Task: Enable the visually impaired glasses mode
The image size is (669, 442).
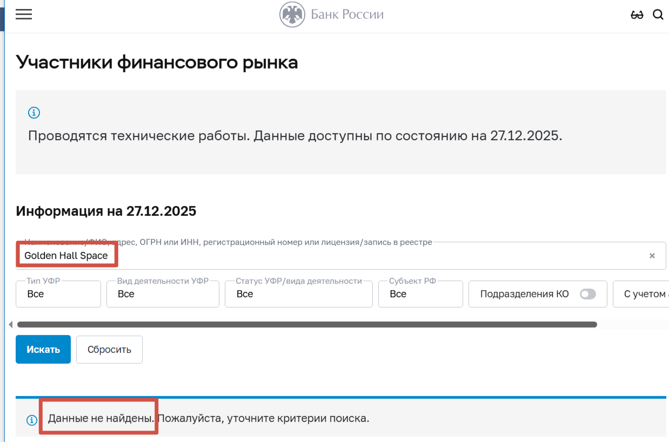Action: [x=637, y=15]
